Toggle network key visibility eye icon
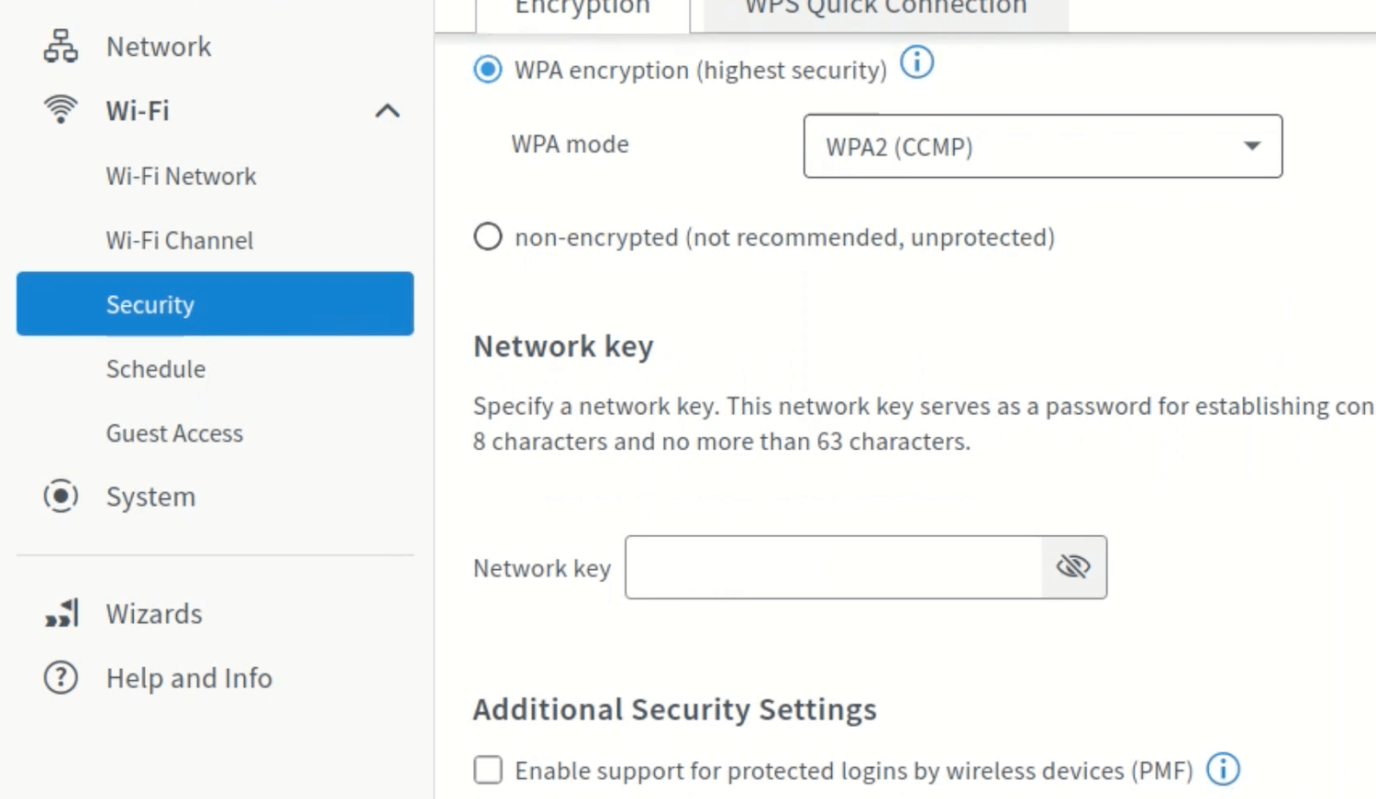This screenshot has height=799, width=1376. 1073,567
